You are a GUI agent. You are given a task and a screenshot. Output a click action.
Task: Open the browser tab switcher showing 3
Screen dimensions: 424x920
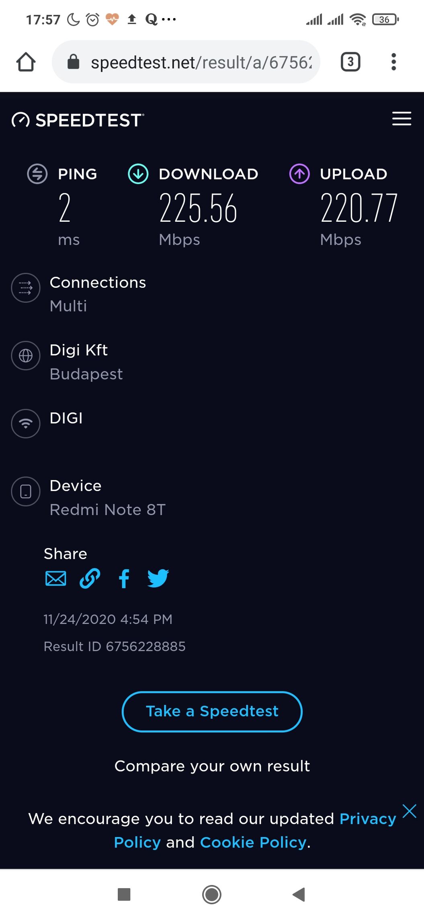[x=350, y=62]
